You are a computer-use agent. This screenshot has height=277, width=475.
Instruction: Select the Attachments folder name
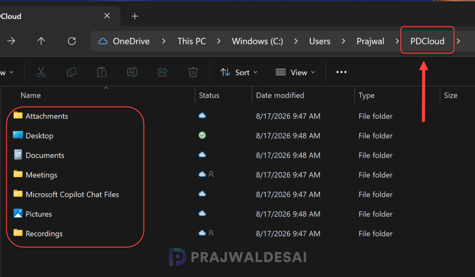click(x=47, y=116)
